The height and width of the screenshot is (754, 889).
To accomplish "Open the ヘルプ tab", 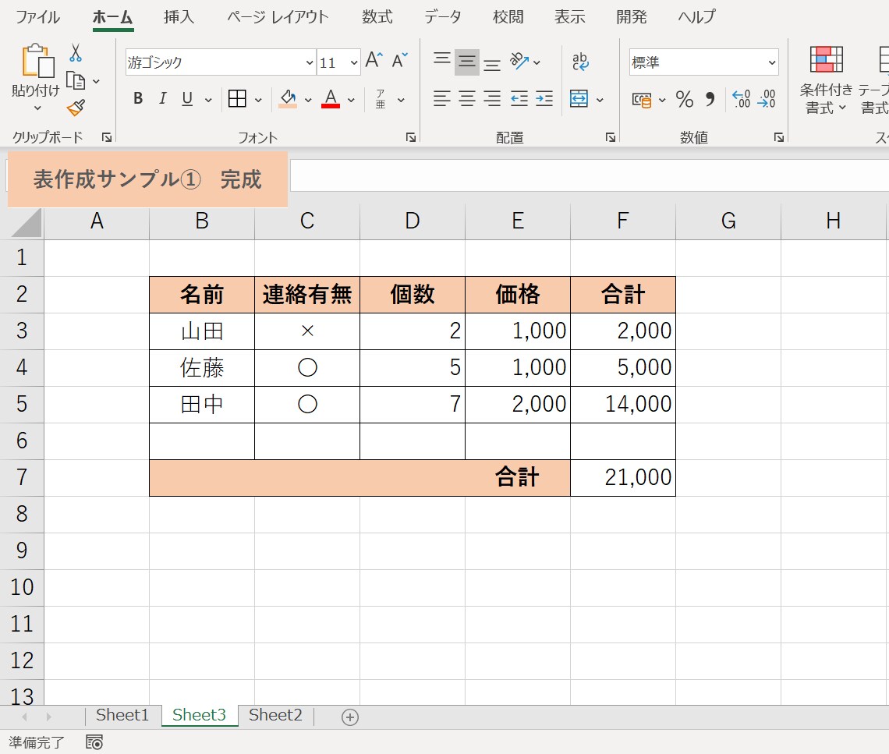I will point(697,17).
